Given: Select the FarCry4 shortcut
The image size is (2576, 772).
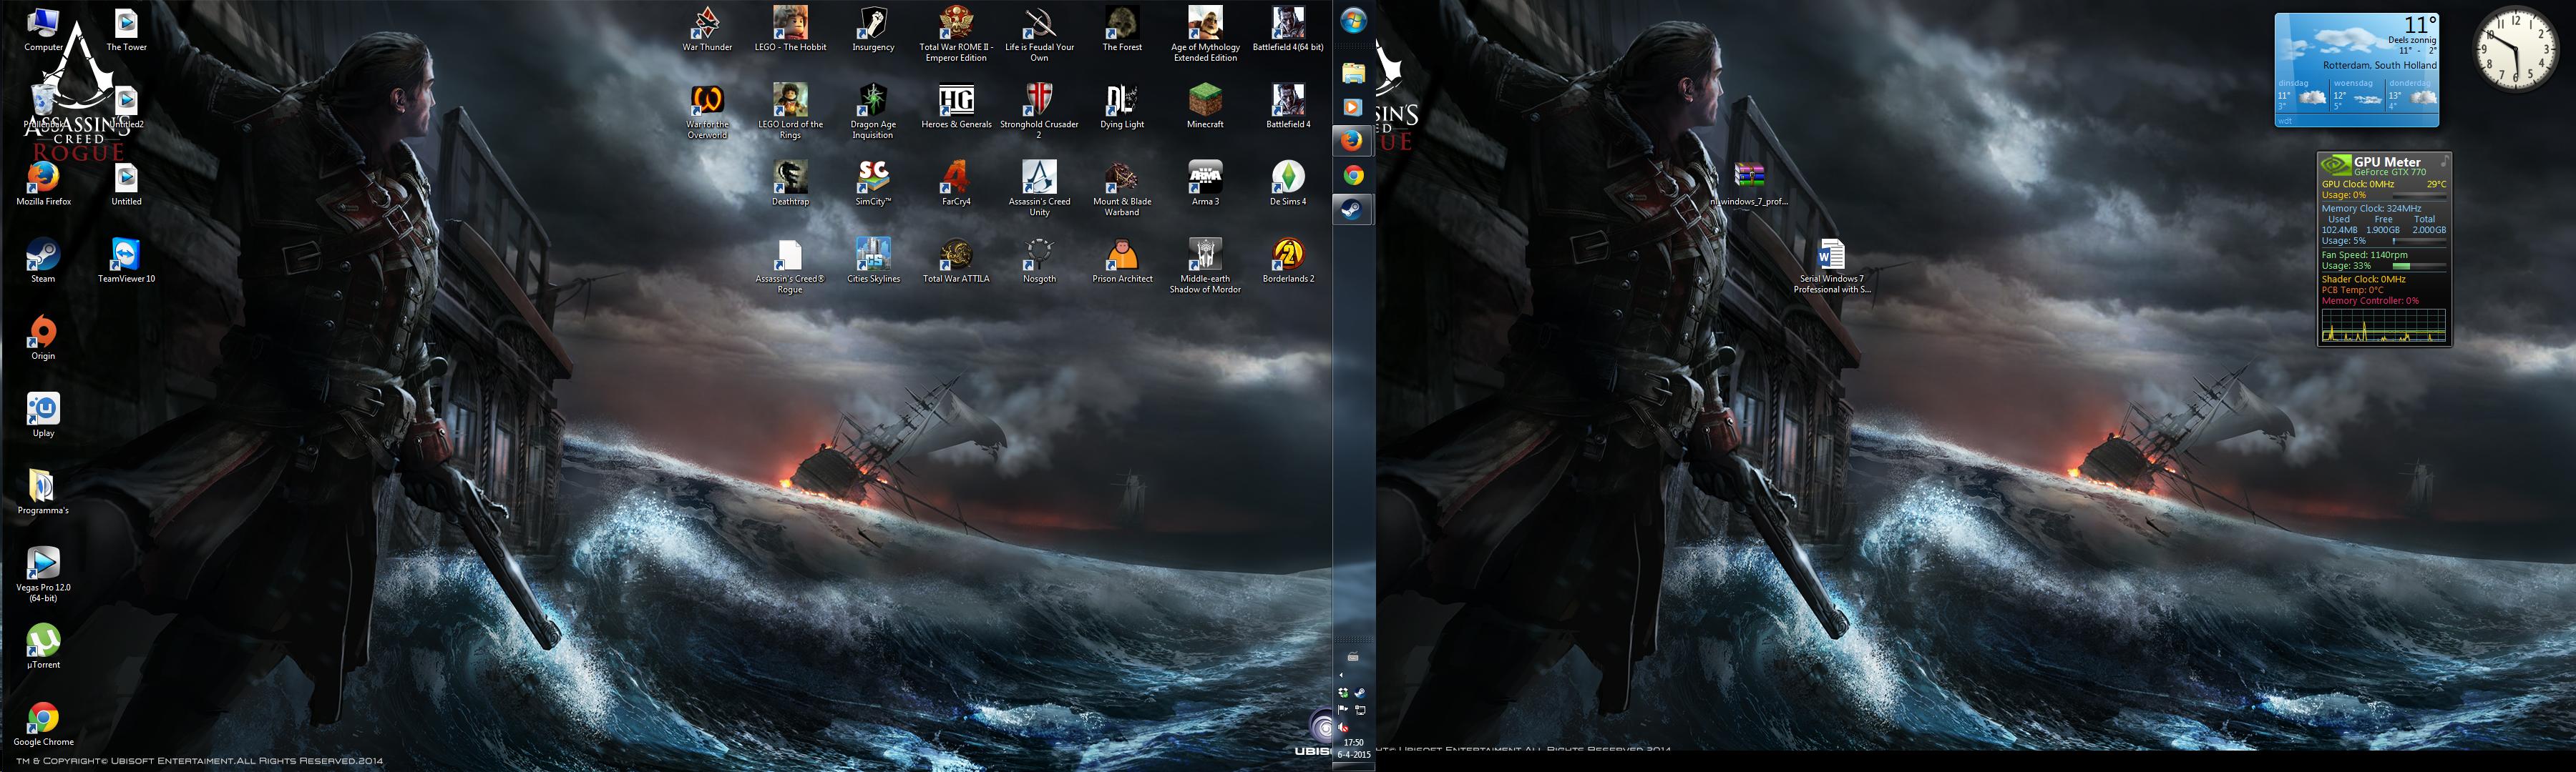Looking at the screenshot, I should tap(956, 184).
